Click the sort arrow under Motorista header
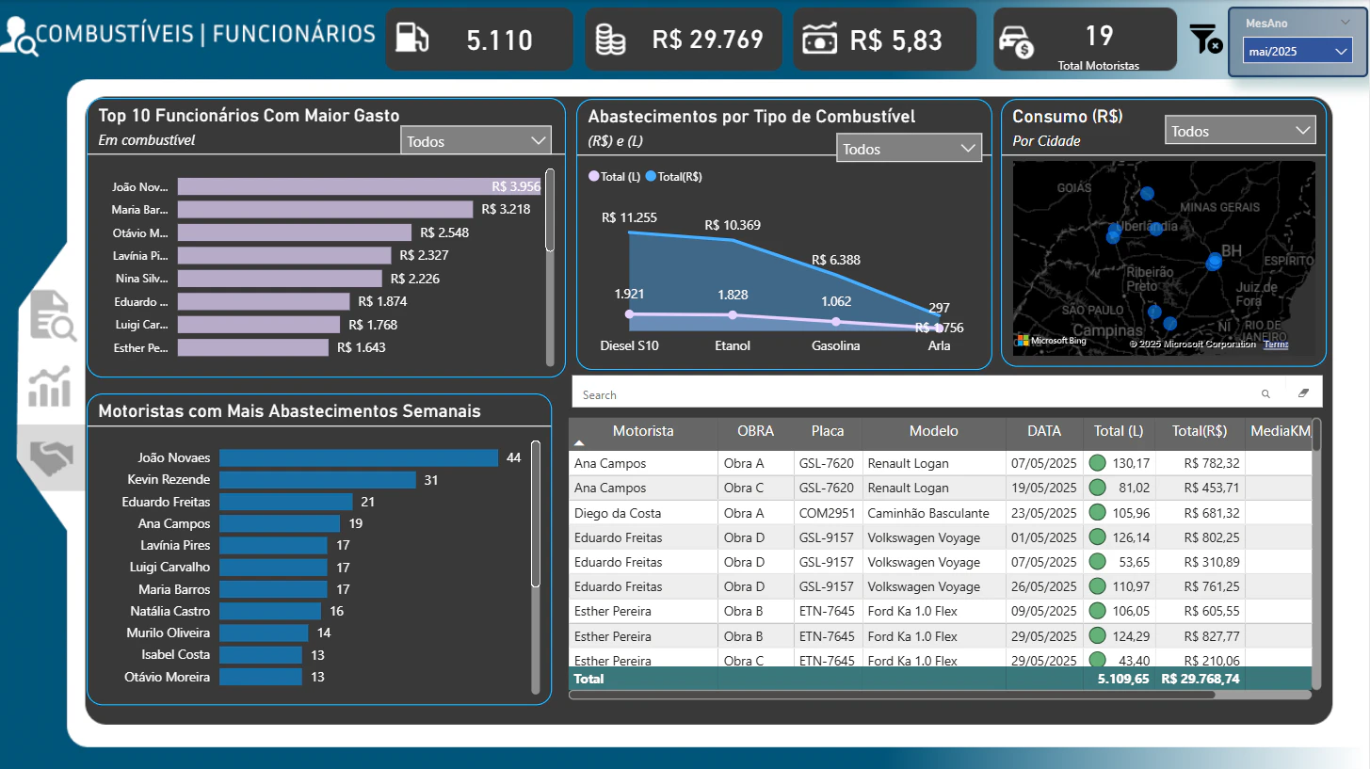1370x769 pixels. pos(580,442)
